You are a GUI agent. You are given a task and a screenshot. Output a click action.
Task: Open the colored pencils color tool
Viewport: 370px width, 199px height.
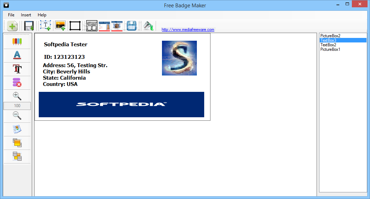click(17, 42)
